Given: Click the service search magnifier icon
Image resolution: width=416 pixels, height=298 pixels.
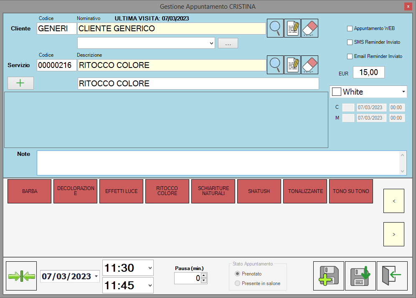Looking at the screenshot, I should point(275,65).
